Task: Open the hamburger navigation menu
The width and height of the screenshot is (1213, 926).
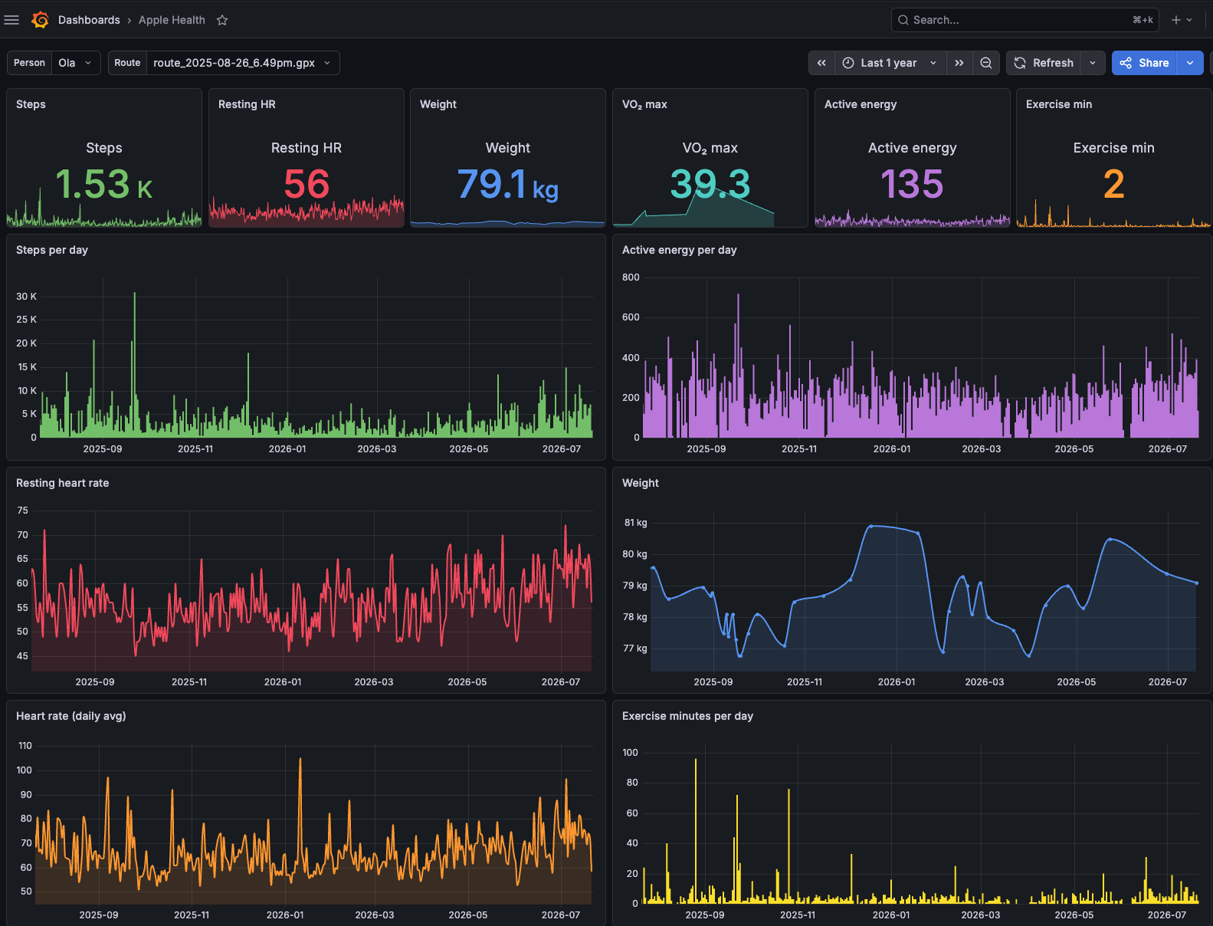Action: [11, 20]
